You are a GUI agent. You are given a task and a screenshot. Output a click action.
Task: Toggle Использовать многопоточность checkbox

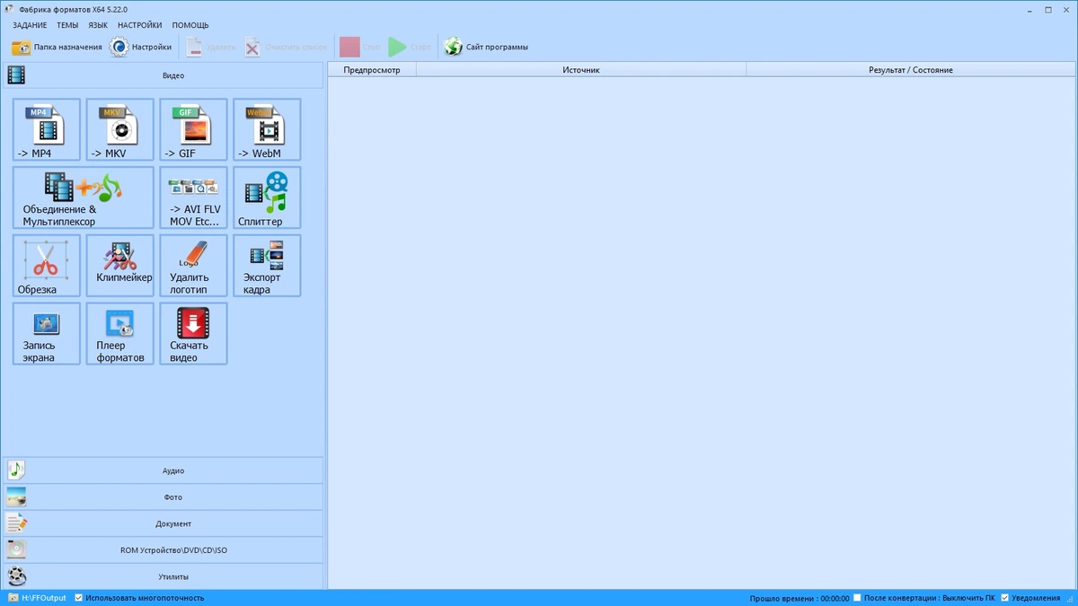[79, 598]
